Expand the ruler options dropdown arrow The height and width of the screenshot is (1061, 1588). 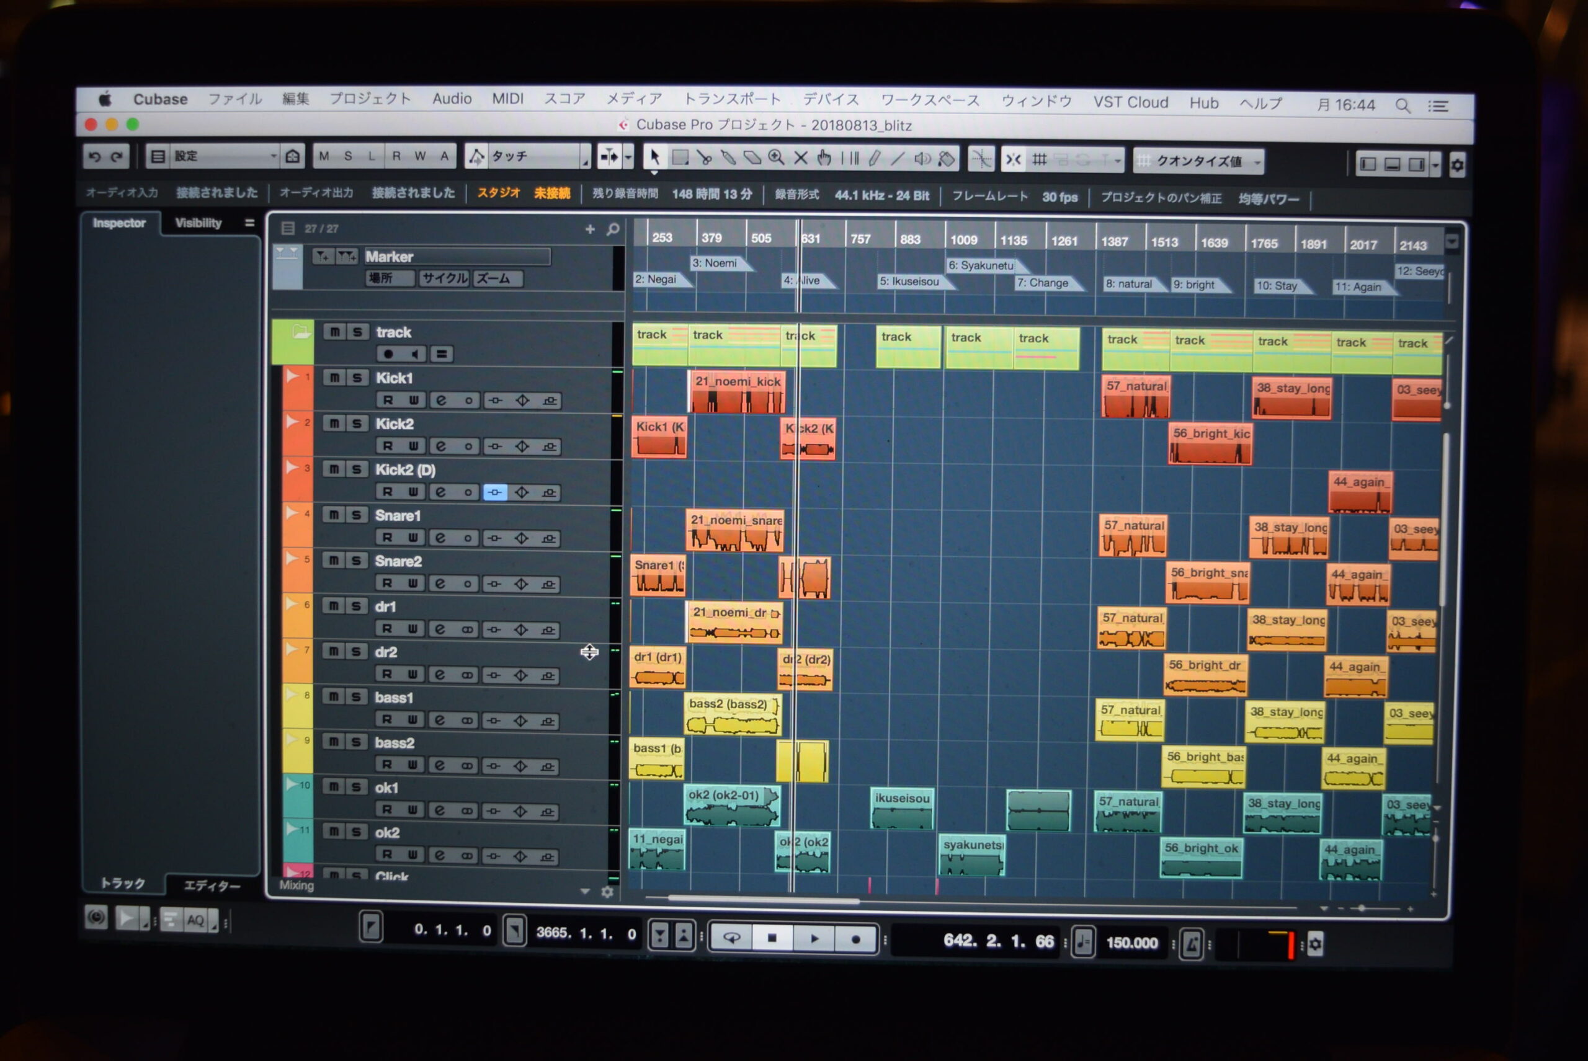click(x=1452, y=241)
